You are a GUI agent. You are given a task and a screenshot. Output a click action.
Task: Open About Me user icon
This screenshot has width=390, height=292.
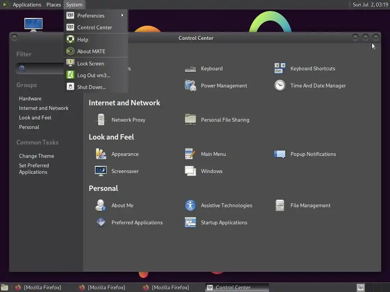(101, 205)
